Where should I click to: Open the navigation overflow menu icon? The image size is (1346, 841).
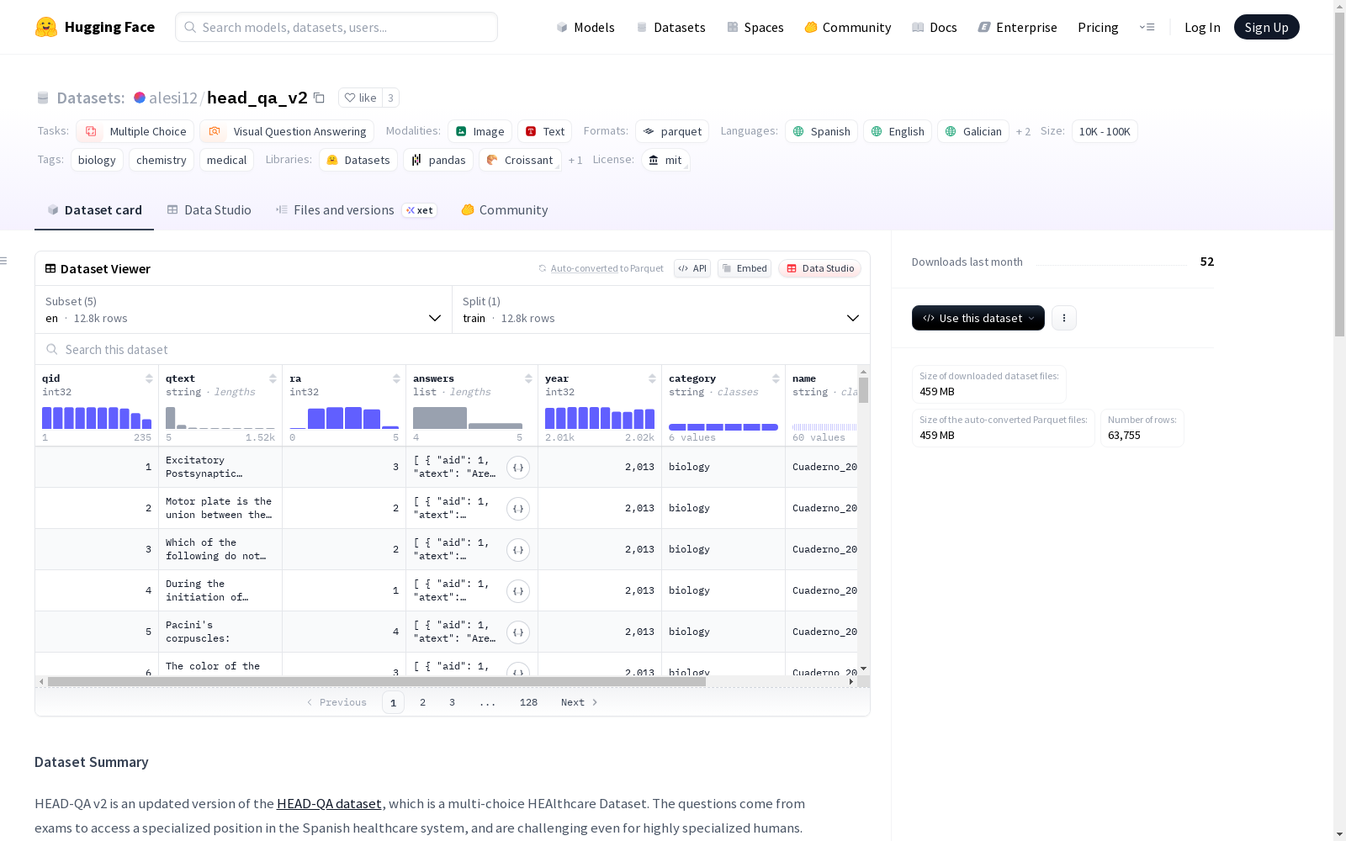[x=1147, y=27]
